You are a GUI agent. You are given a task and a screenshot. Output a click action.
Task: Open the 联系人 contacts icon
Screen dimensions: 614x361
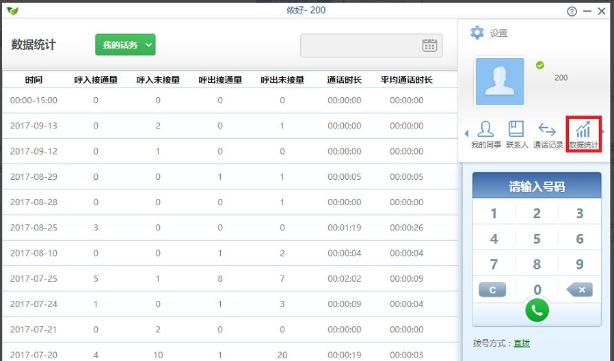pyautogui.click(x=516, y=134)
